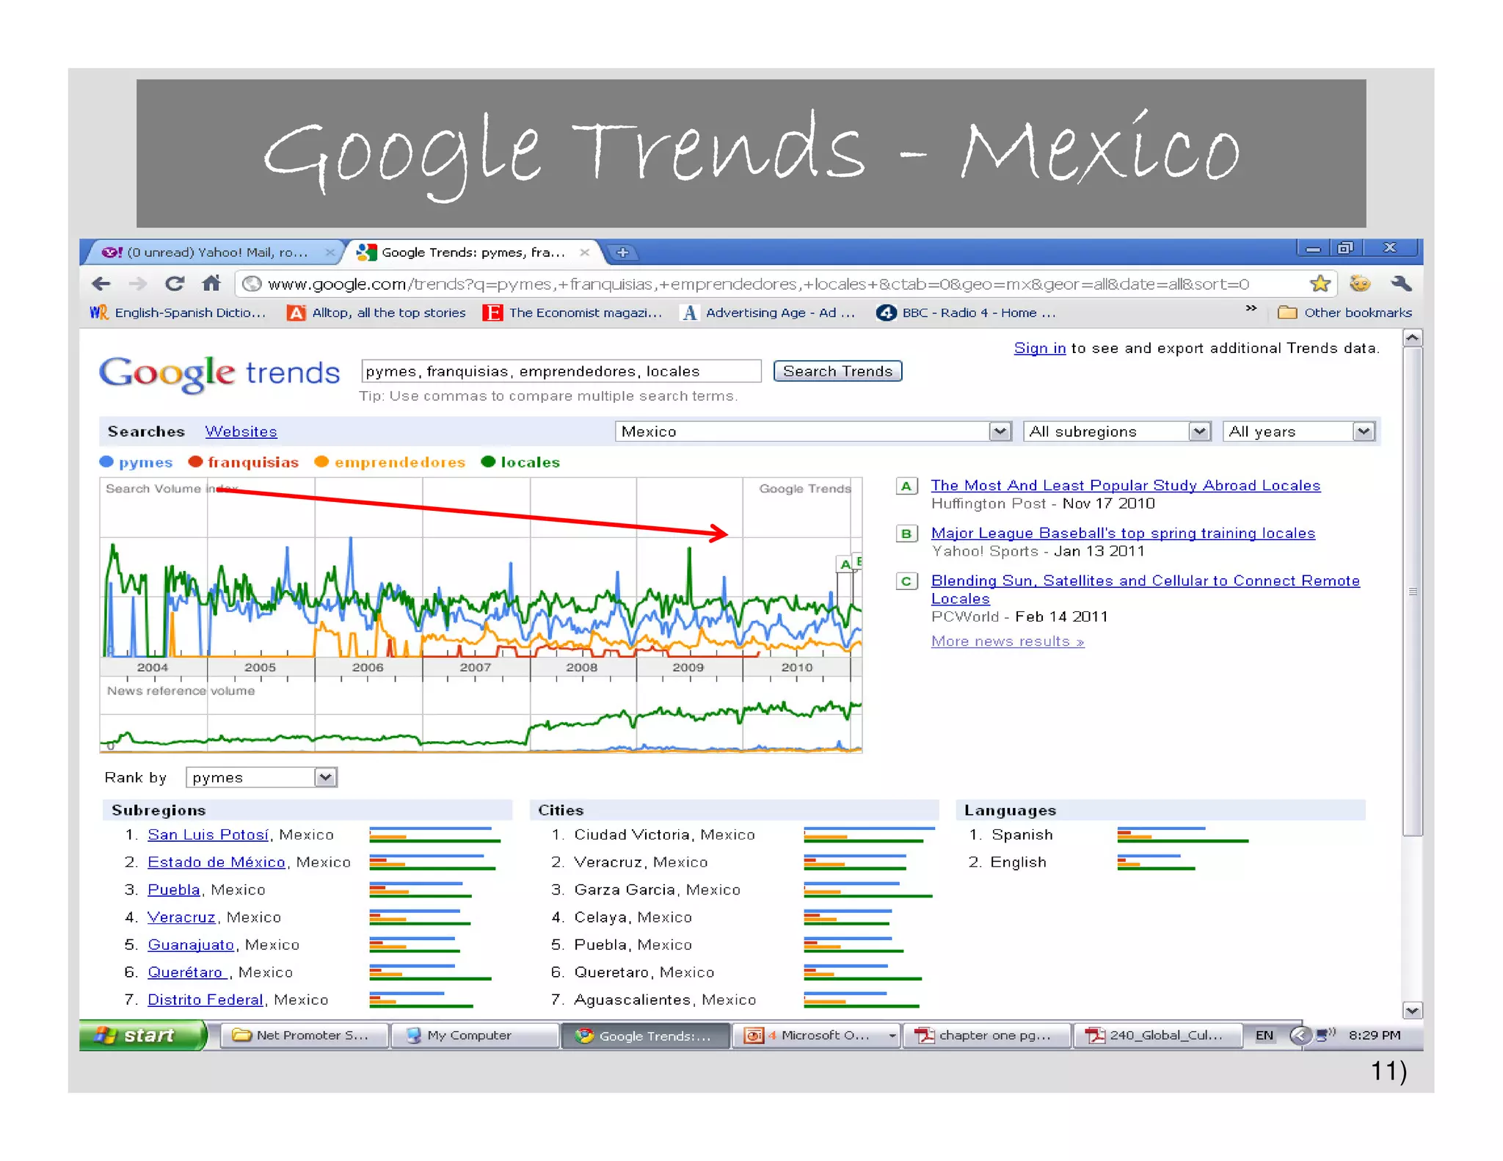Open the Distrito Federal subregion link
The image size is (1503, 1161).
[x=205, y=1000]
